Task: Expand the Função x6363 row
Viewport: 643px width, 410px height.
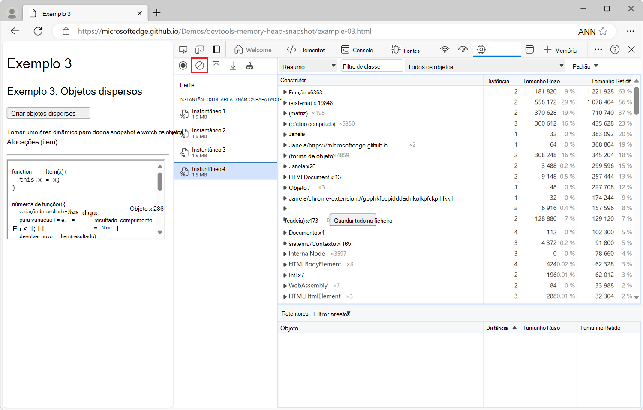Action: (x=285, y=92)
